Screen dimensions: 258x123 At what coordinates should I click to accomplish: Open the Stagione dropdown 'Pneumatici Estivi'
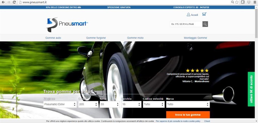(60, 104)
